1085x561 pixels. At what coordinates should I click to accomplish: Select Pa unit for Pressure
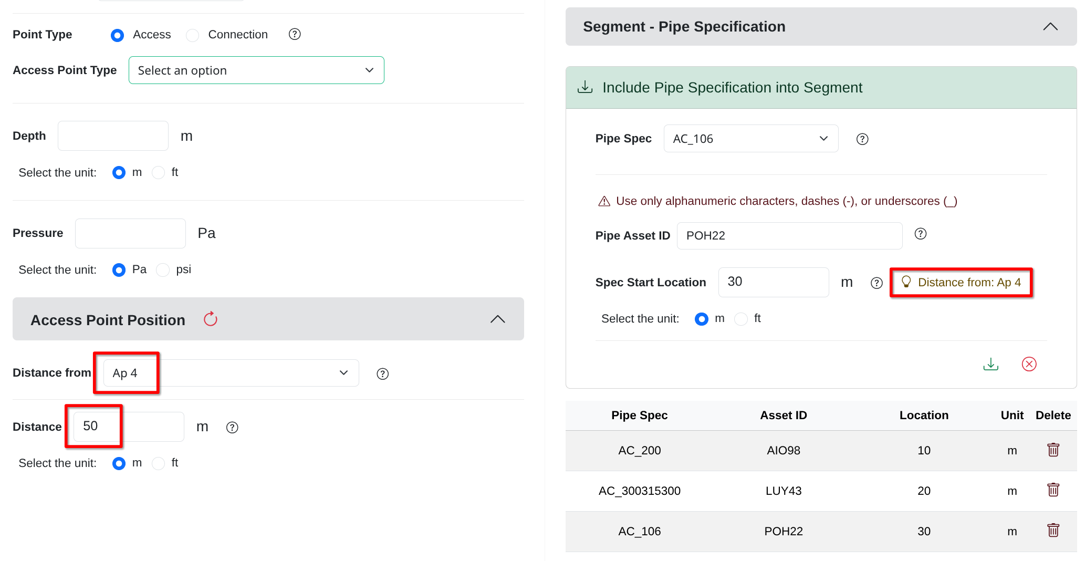119,270
